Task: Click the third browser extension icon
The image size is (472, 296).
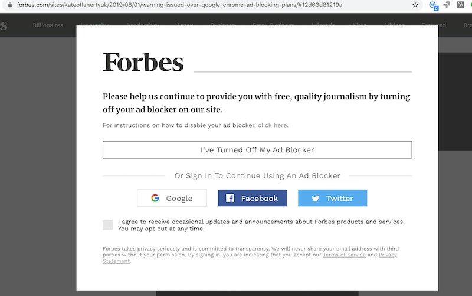Action: (x=461, y=5)
